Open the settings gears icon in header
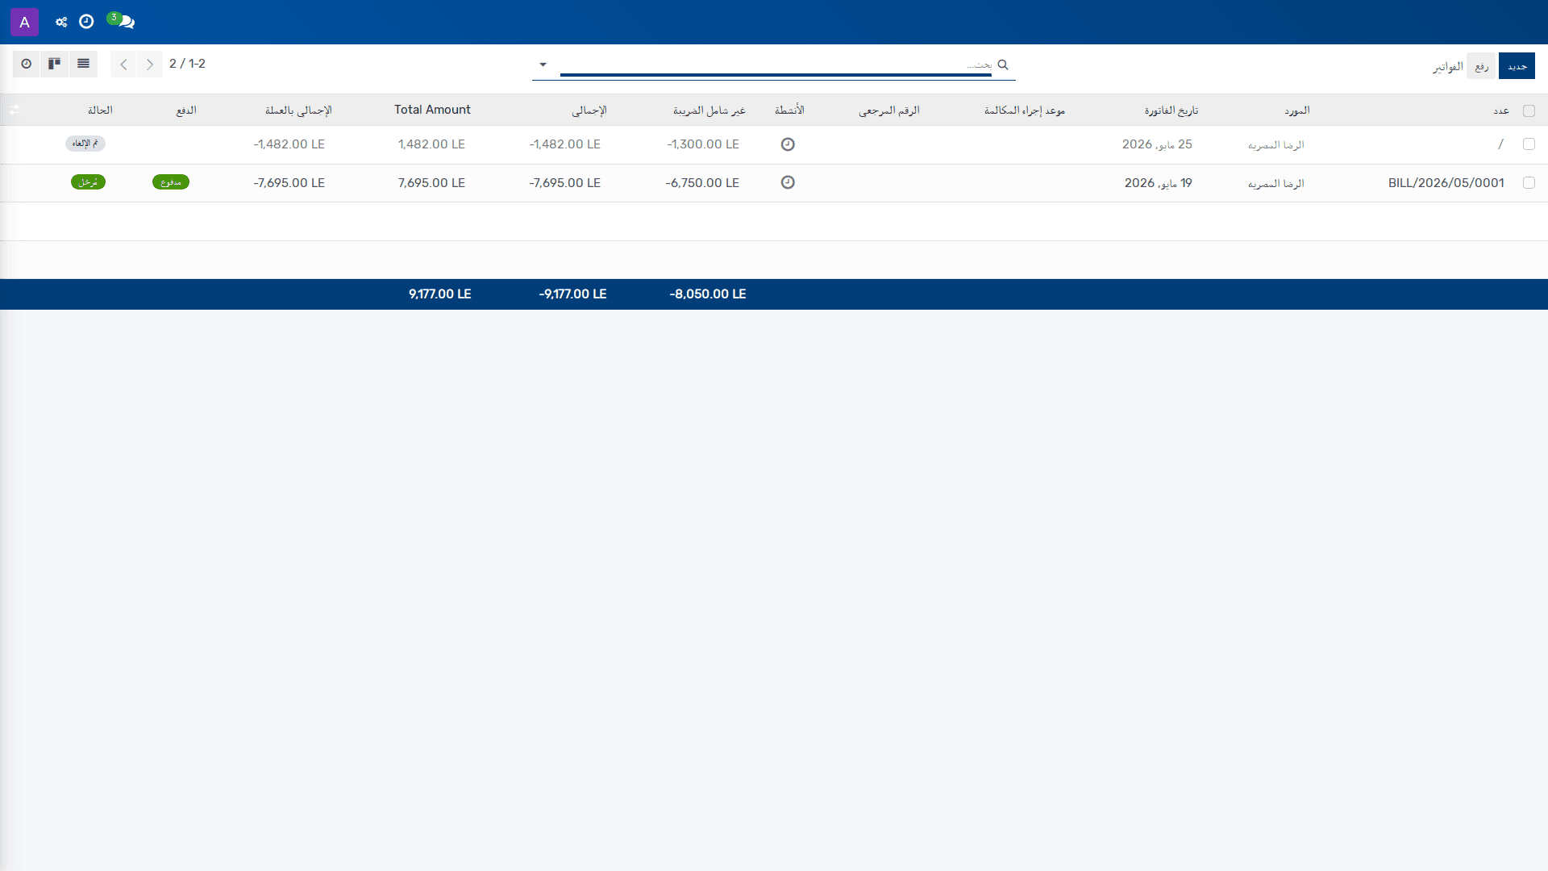 click(x=61, y=22)
